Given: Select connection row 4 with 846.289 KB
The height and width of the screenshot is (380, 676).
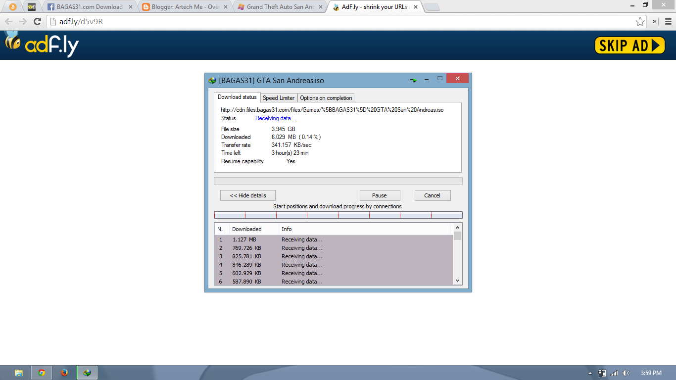Looking at the screenshot, I should (334, 265).
